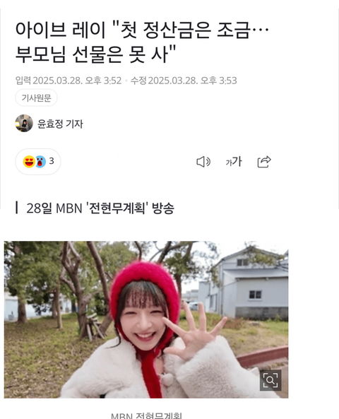Image resolution: width=339 pixels, height=419 pixels.
Task: Open font size 가가 setting
Action: click(x=234, y=161)
